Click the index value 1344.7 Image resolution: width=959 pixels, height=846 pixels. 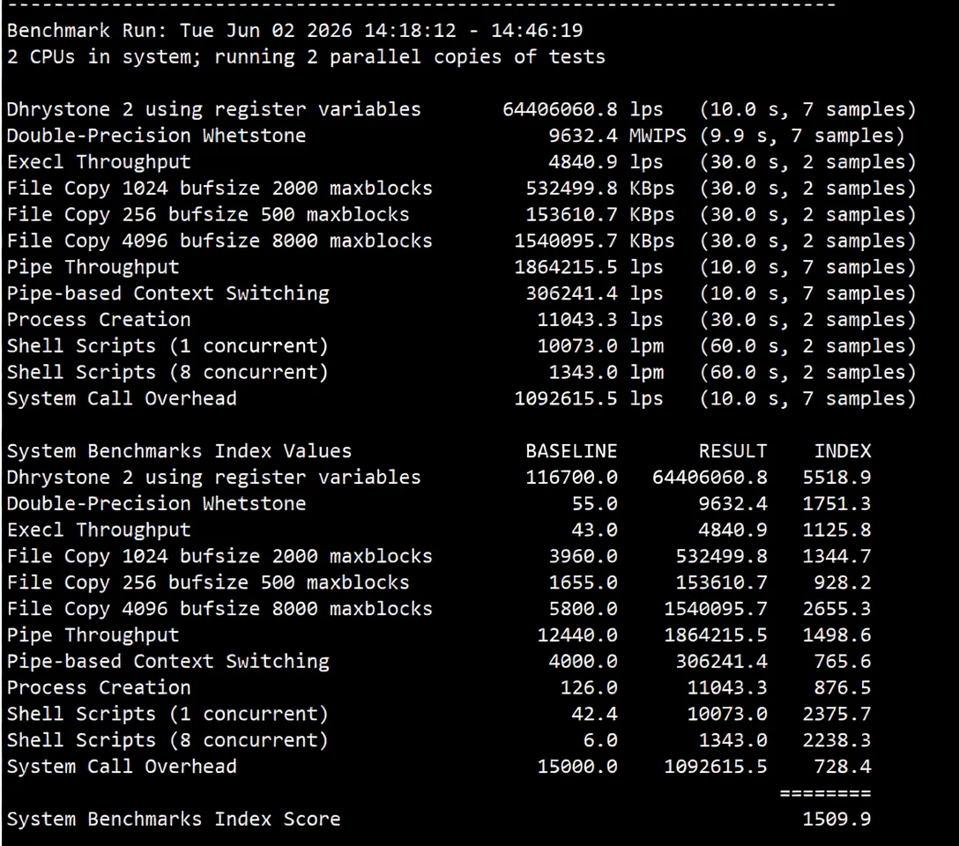pos(836,556)
